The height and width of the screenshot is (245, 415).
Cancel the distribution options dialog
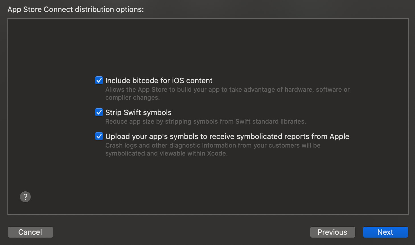[30, 232]
